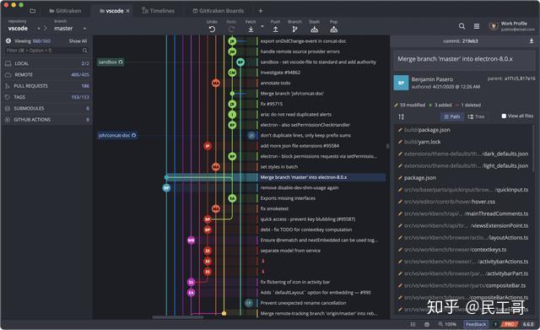Click the commit message box in the detail panel
Screen dimensions: 540x330
pos(464,59)
